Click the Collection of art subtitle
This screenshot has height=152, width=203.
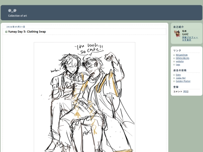pyautogui.click(x=17, y=16)
